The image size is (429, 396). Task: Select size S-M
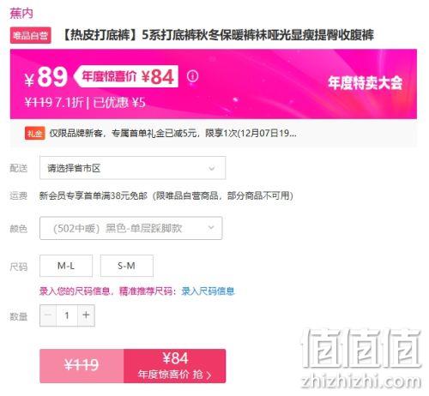[x=127, y=266]
